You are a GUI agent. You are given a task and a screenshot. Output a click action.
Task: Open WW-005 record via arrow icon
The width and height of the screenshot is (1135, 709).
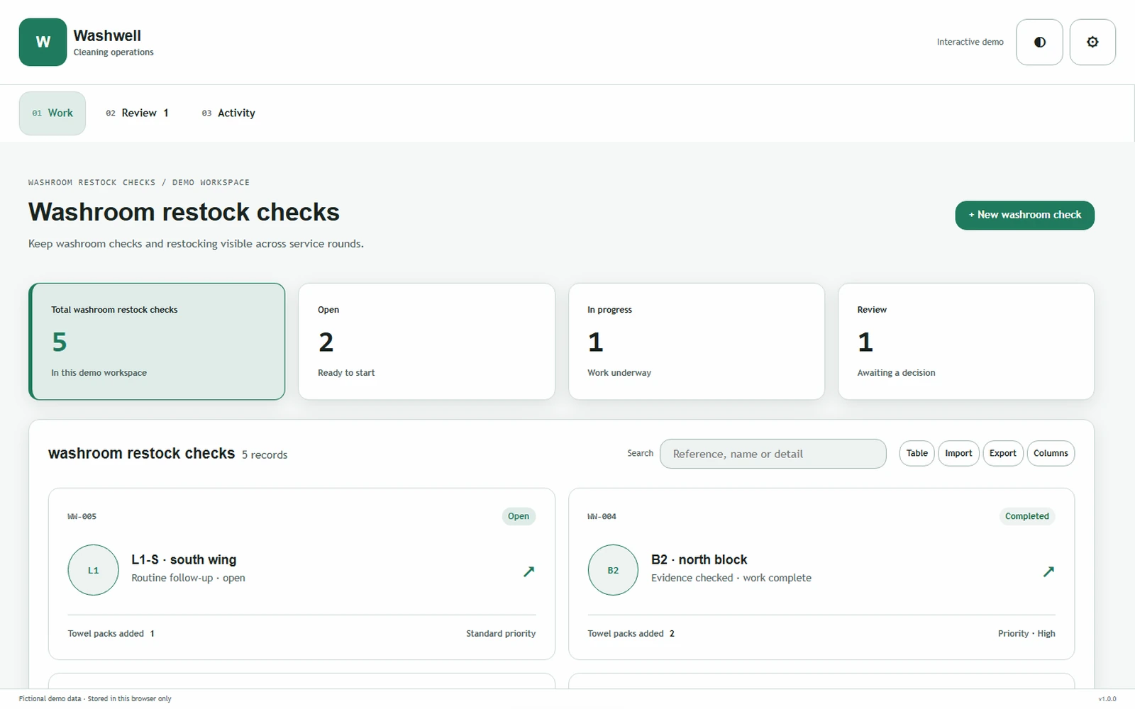(x=528, y=571)
